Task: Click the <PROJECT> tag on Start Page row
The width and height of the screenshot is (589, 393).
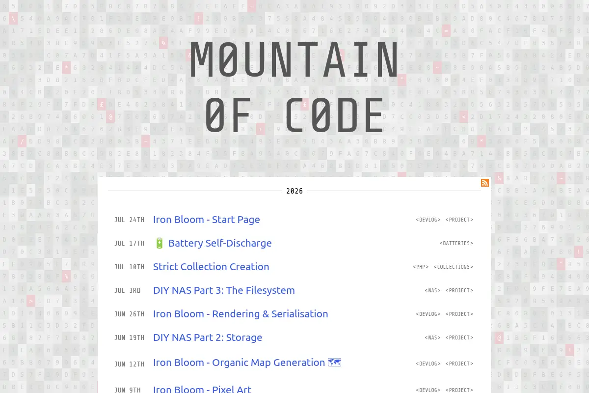Action: pyautogui.click(x=459, y=220)
